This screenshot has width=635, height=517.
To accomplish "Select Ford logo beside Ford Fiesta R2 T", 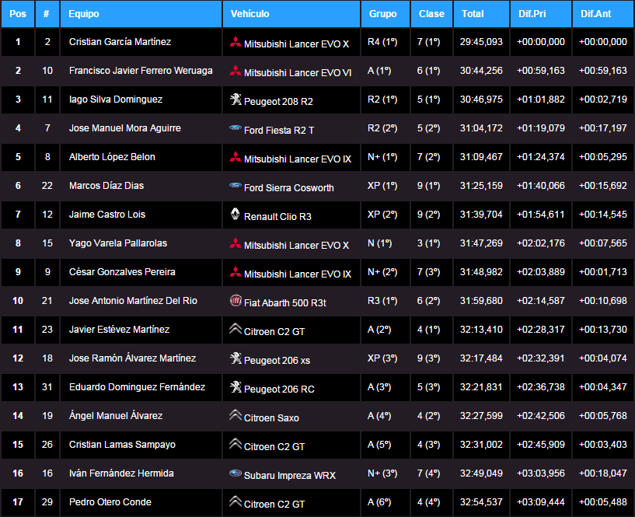I will coord(236,128).
